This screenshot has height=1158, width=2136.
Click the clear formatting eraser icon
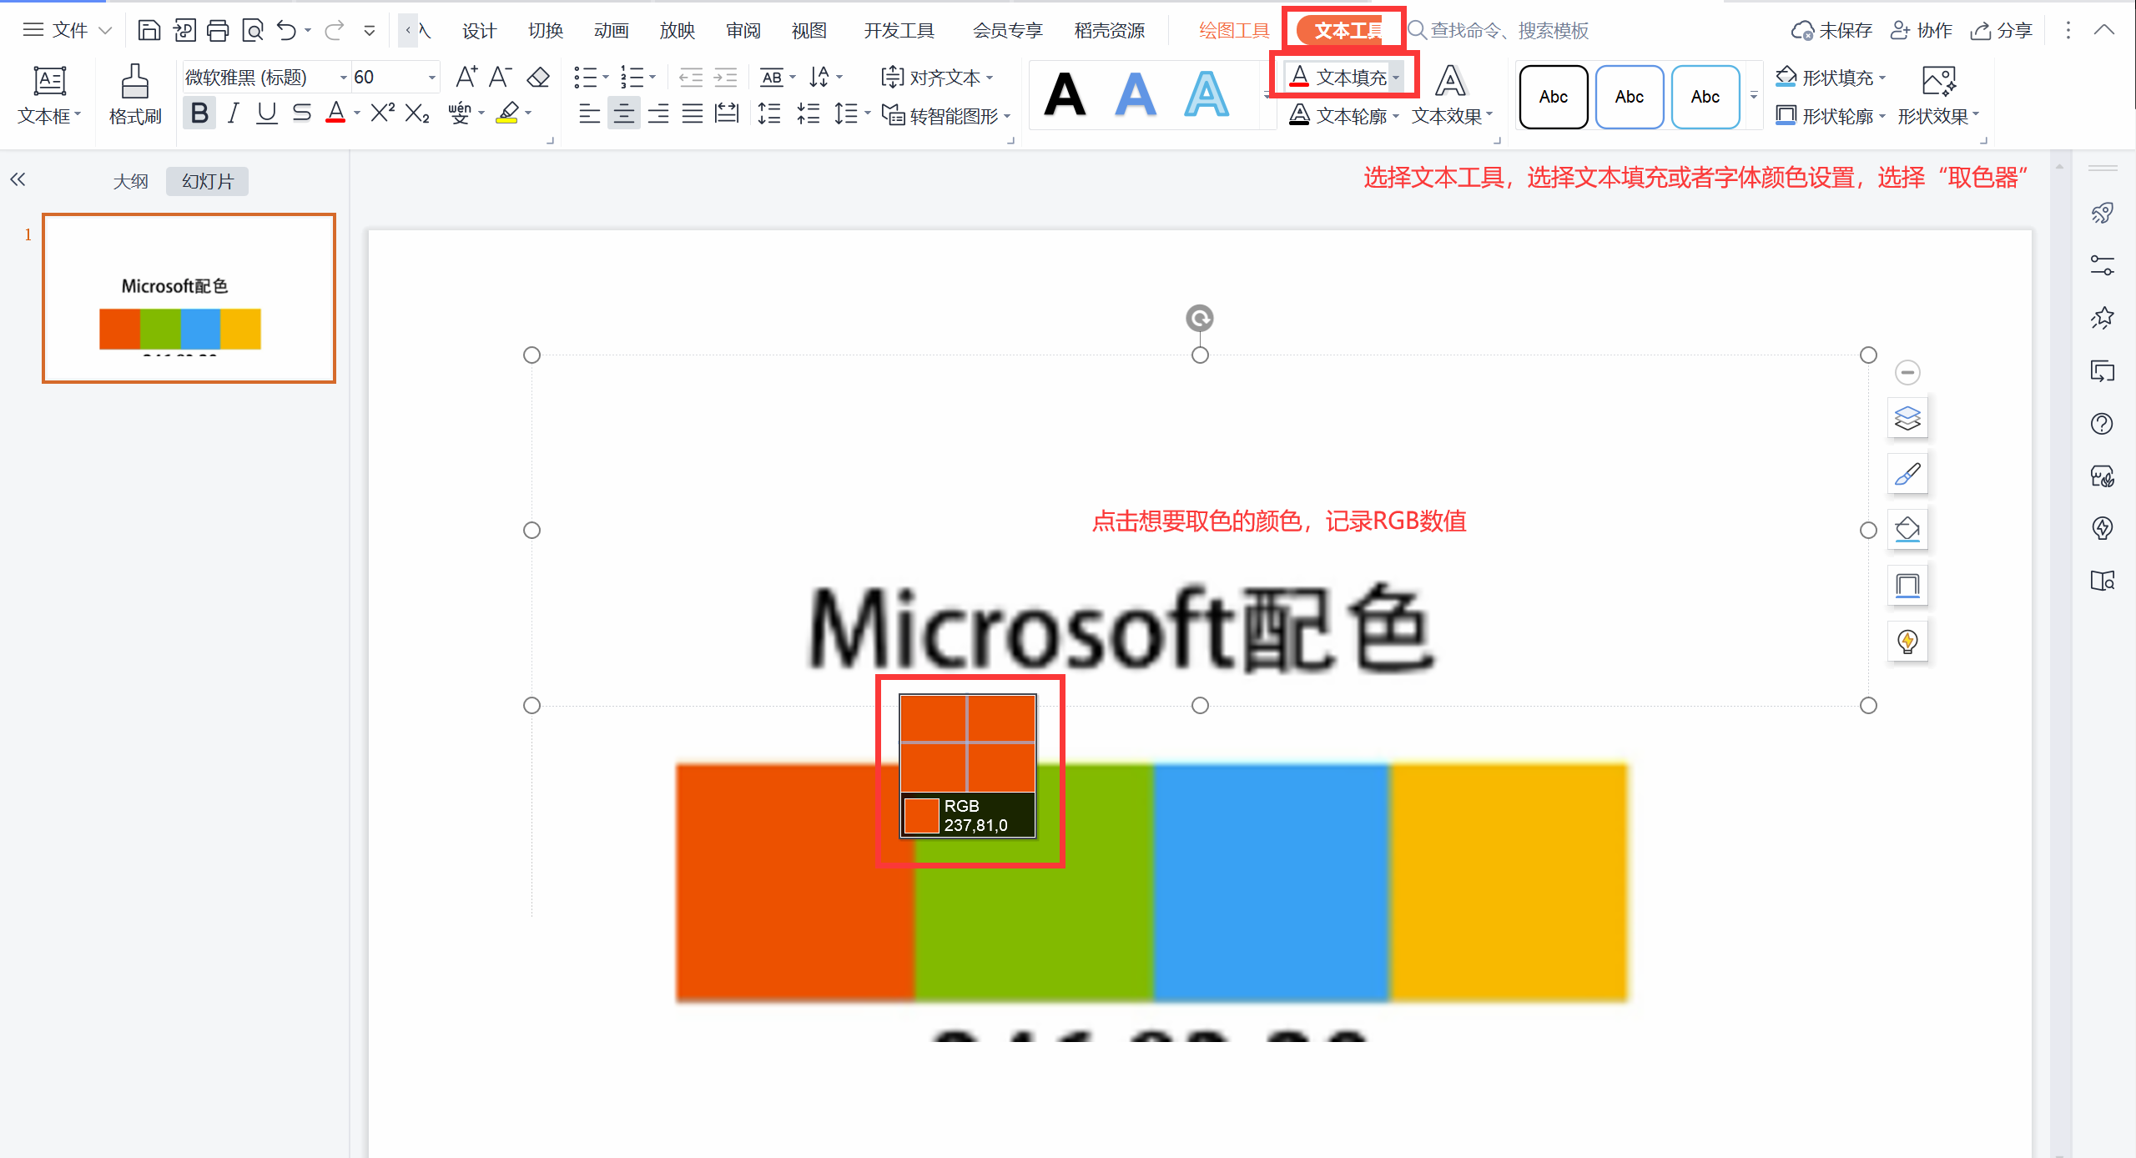[x=538, y=78]
